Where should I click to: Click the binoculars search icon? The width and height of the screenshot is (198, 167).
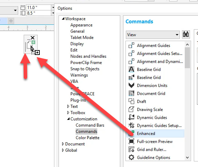186,34
